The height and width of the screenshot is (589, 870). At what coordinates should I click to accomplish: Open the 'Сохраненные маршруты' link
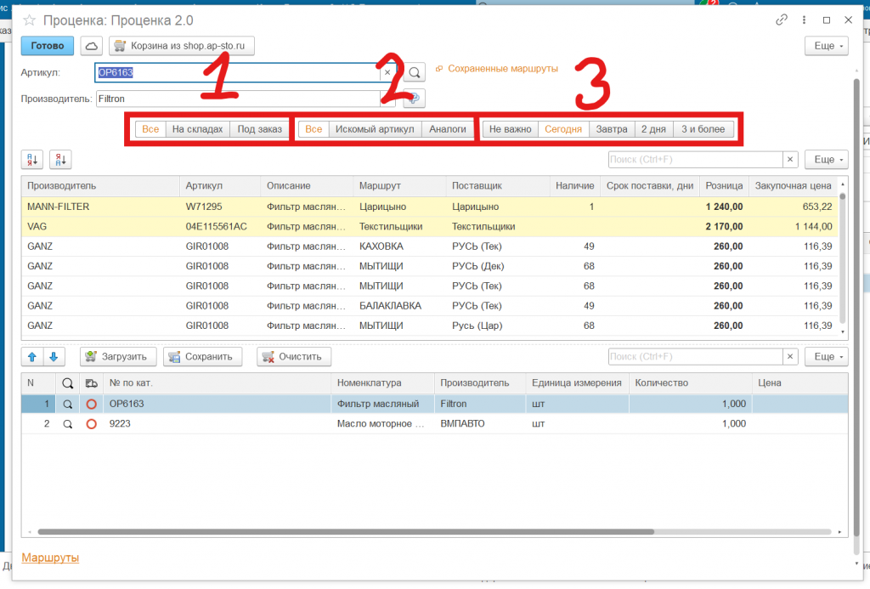502,68
